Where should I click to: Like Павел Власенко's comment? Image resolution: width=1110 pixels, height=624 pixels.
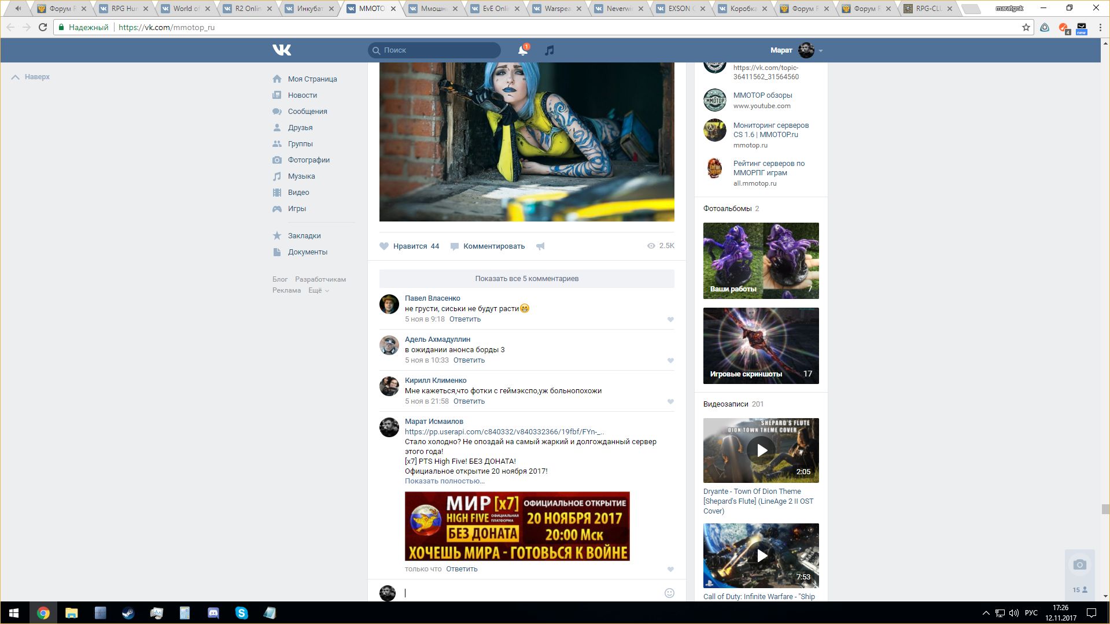670,319
